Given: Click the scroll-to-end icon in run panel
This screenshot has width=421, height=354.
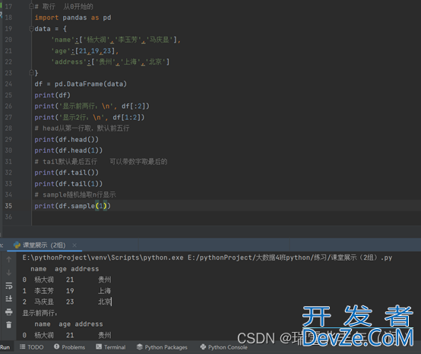Looking at the screenshot, I should [8, 299].
